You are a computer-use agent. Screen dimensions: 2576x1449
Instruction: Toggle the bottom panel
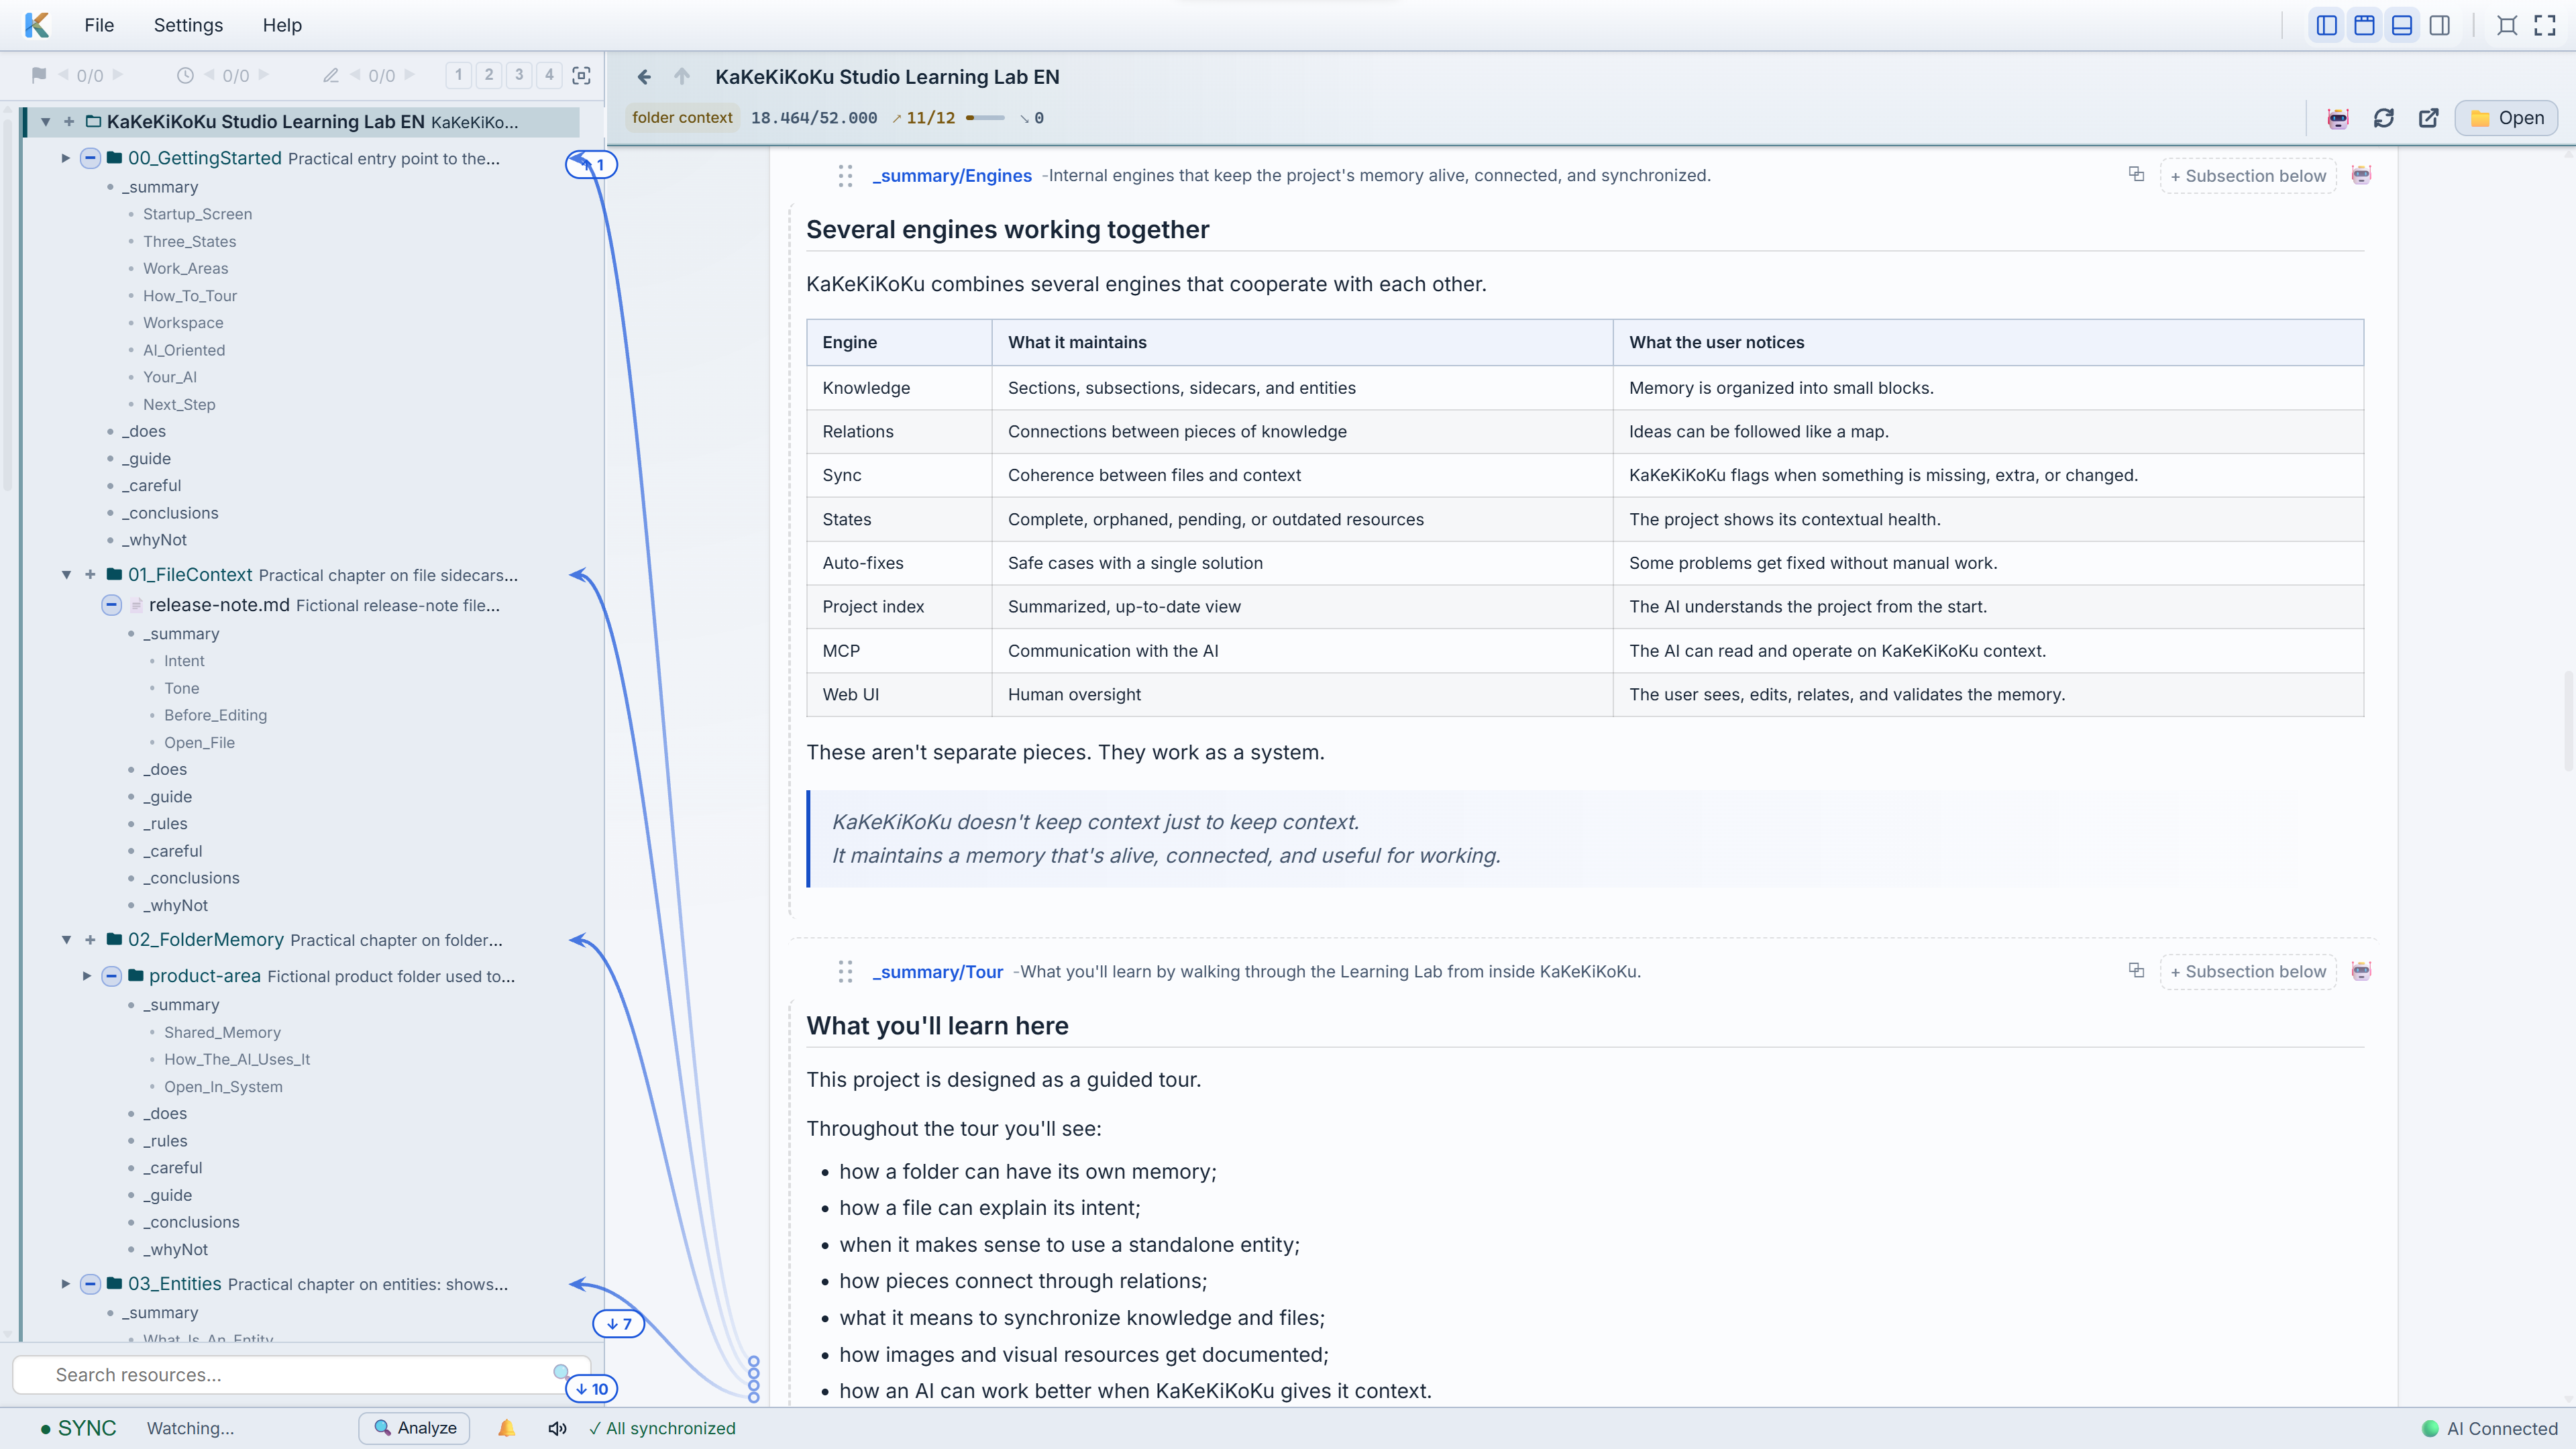[x=2402, y=25]
